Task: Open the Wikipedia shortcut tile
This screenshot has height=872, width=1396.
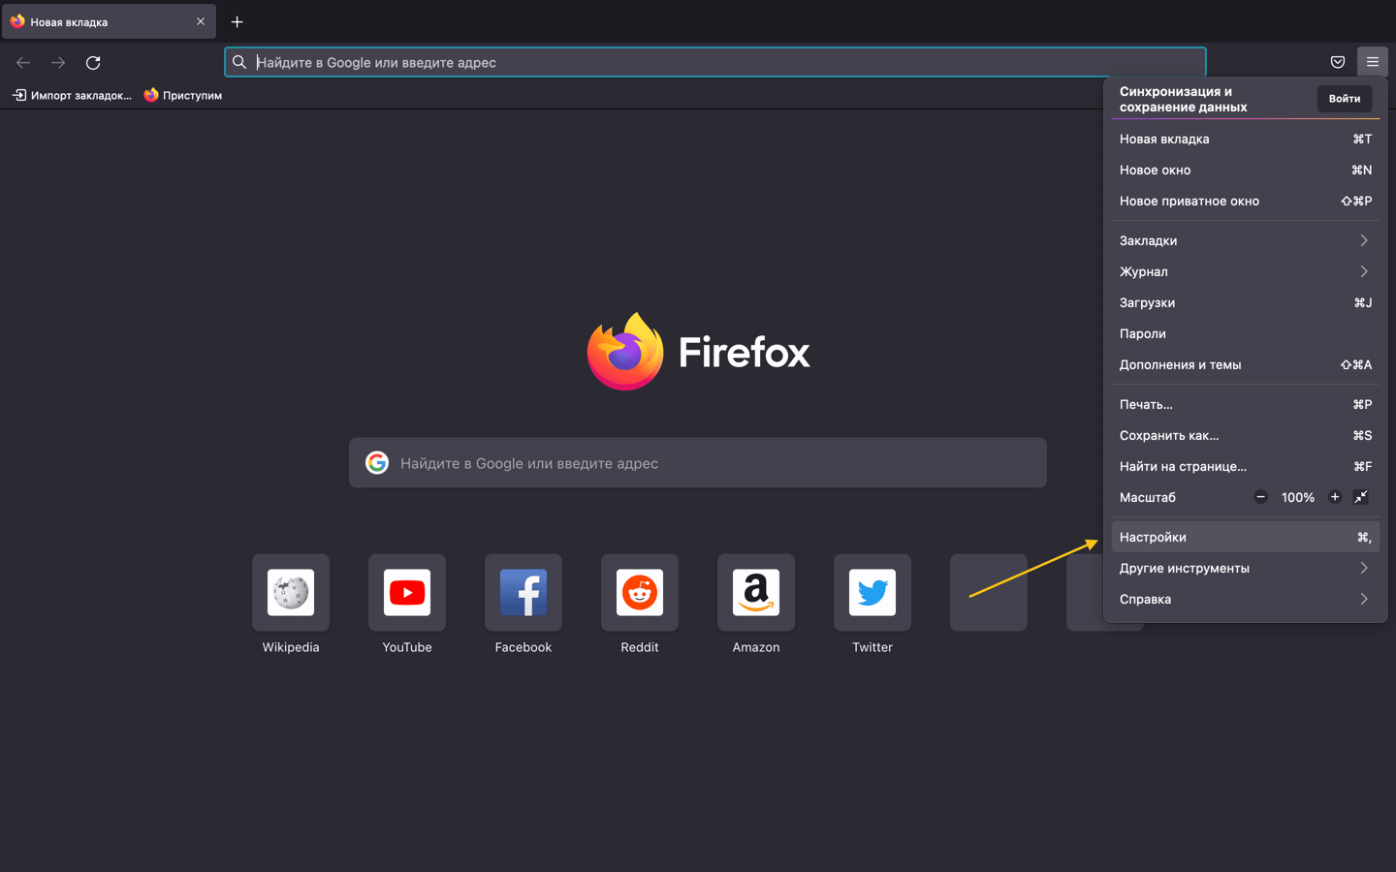Action: pyautogui.click(x=291, y=605)
